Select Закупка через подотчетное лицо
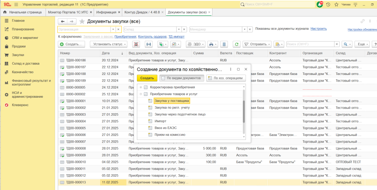This screenshot has width=377, height=190. pos(180,114)
